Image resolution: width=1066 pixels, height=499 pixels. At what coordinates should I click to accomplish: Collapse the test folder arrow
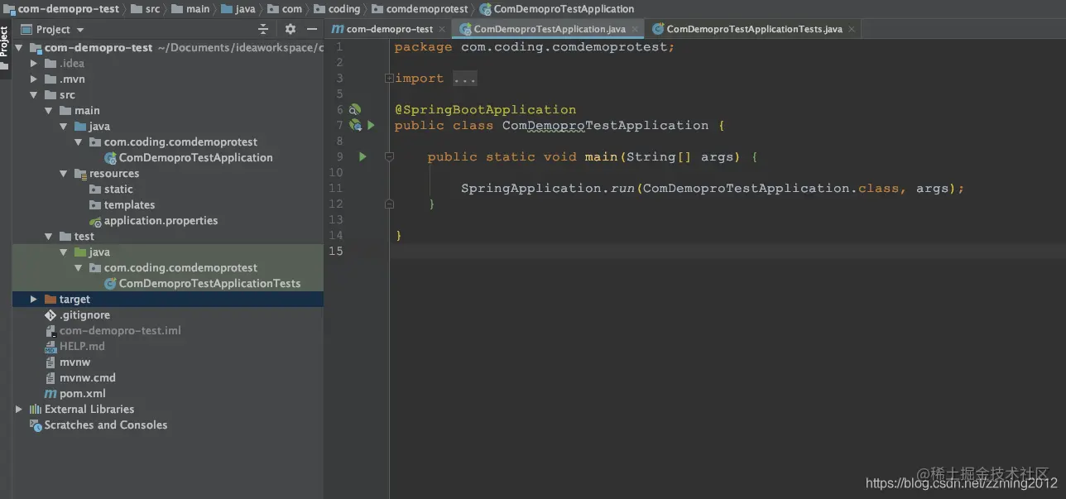click(49, 237)
